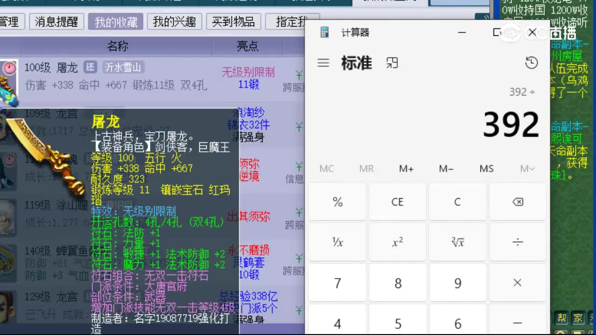
Task: Click the 沂水雪山 server tag
Action: [x=122, y=67]
